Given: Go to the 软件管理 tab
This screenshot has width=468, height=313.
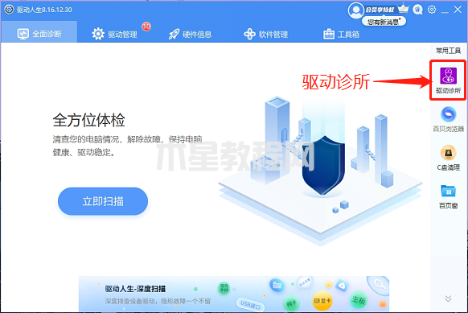Looking at the screenshot, I should click(x=265, y=34).
